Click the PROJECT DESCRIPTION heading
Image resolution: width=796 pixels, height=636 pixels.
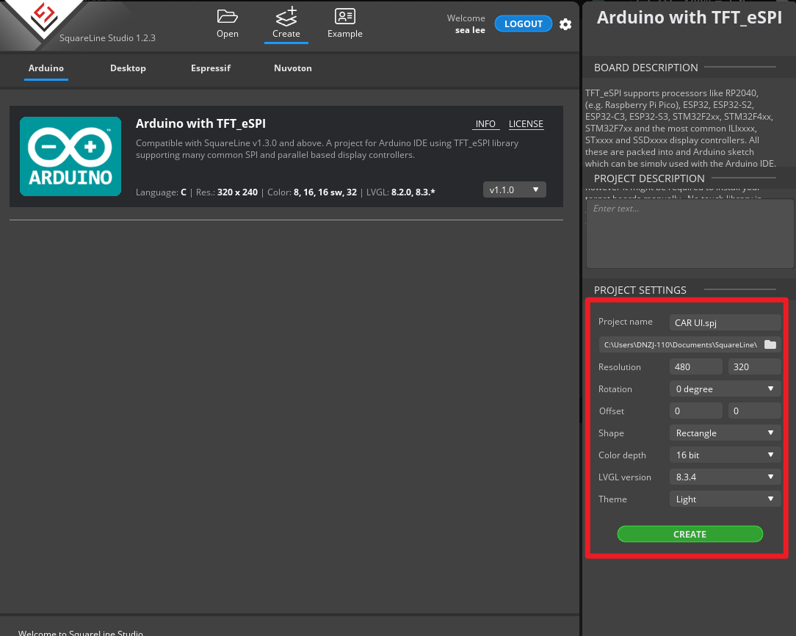(x=649, y=178)
